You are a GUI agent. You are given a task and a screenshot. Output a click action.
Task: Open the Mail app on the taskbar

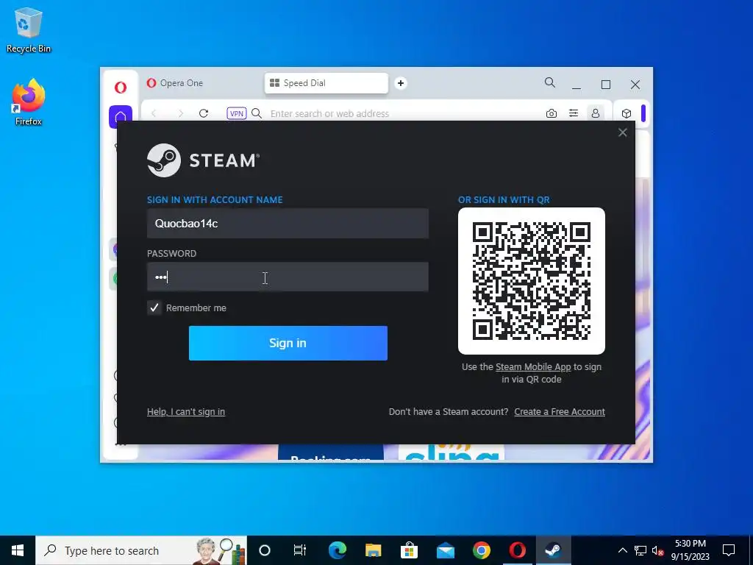click(x=445, y=550)
